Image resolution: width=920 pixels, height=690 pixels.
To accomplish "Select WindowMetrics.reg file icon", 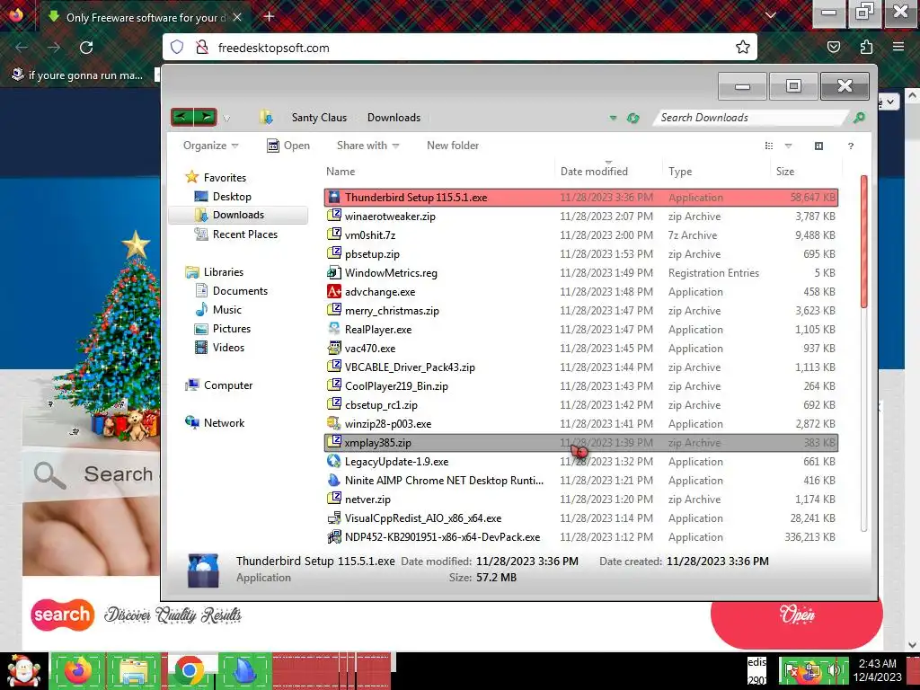I will tap(334, 273).
